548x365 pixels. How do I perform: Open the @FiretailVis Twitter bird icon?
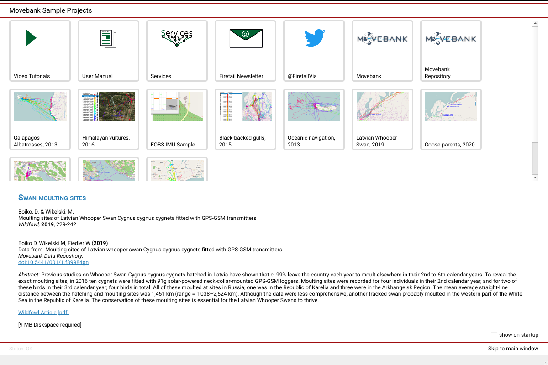[314, 38]
